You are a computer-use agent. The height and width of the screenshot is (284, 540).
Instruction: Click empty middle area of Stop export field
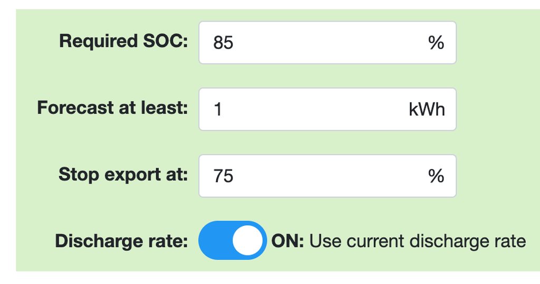click(327, 176)
